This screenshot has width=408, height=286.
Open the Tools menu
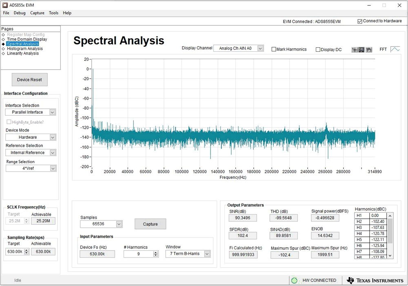(x=53, y=13)
